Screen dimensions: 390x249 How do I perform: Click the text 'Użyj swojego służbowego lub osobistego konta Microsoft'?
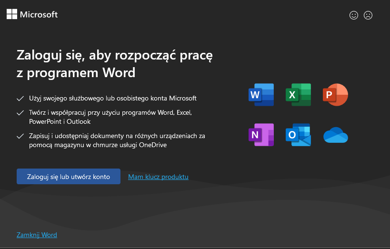click(x=113, y=98)
